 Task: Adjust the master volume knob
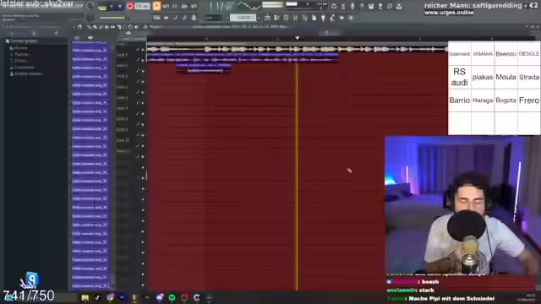(90, 6)
